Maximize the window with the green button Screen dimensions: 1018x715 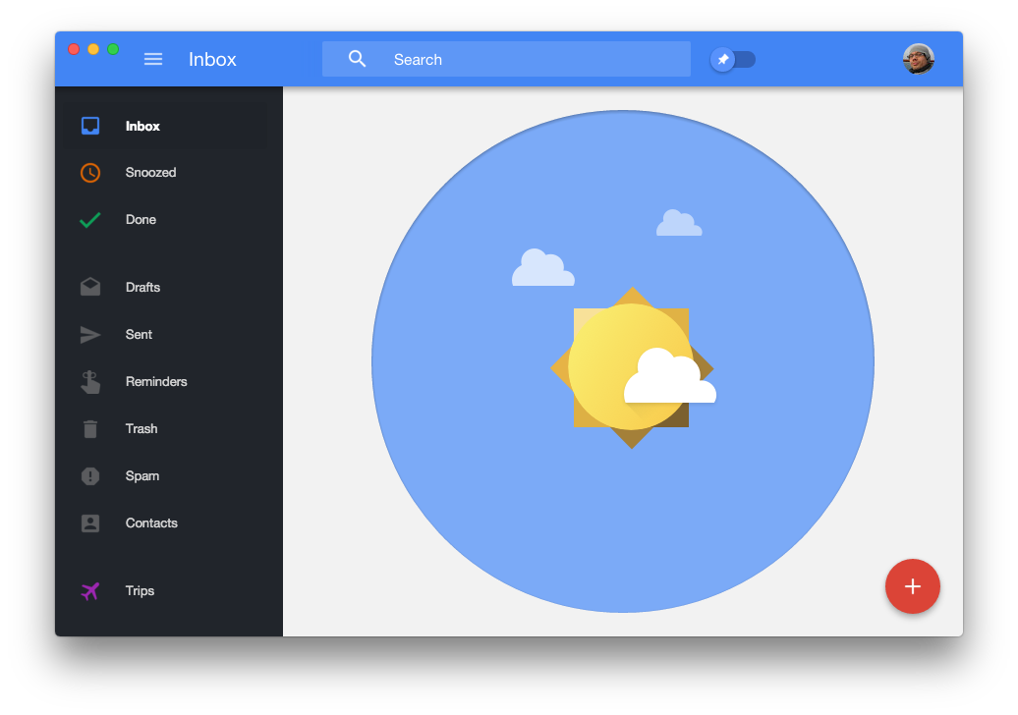(x=113, y=49)
